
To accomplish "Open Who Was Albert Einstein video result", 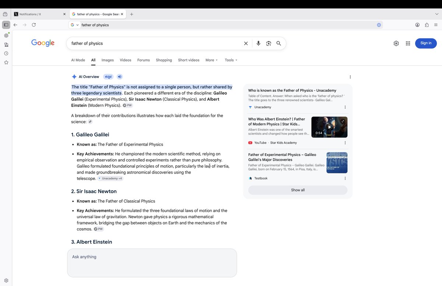I will 277,122.
